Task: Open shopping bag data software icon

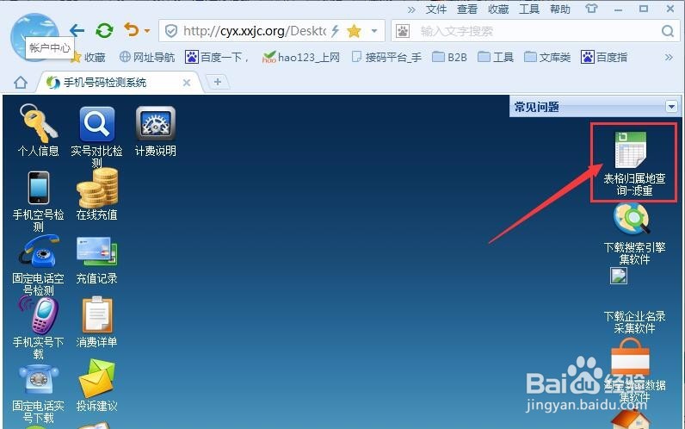Action: pos(630,357)
